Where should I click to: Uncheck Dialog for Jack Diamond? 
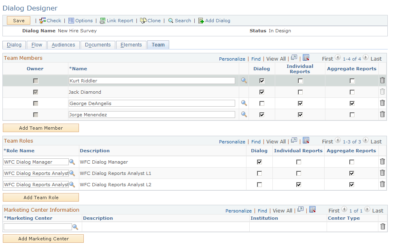(x=261, y=92)
